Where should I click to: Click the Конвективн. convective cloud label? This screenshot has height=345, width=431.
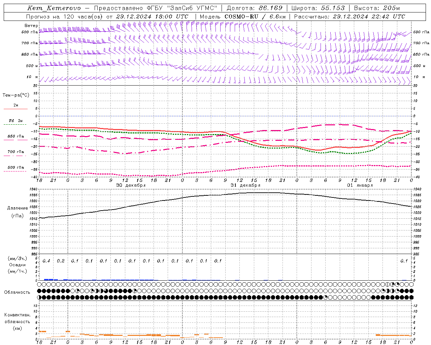click(x=17, y=315)
